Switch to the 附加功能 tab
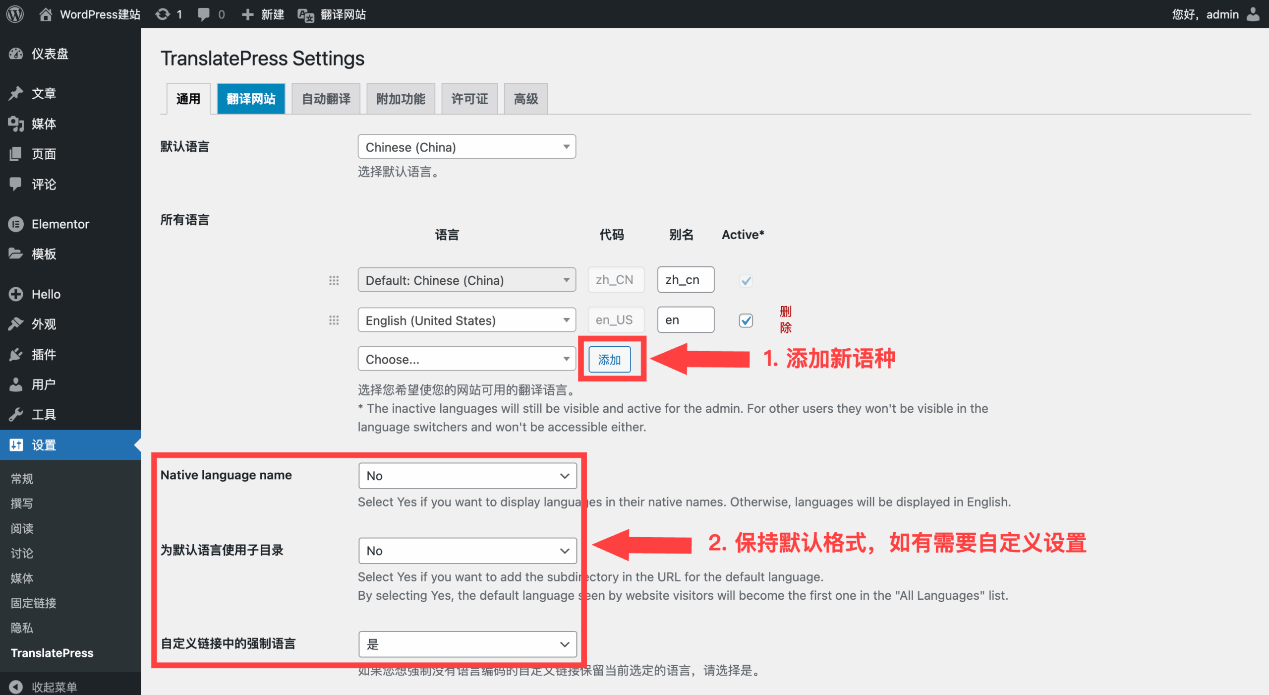This screenshot has height=695, width=1269. (x=401, y=99)
